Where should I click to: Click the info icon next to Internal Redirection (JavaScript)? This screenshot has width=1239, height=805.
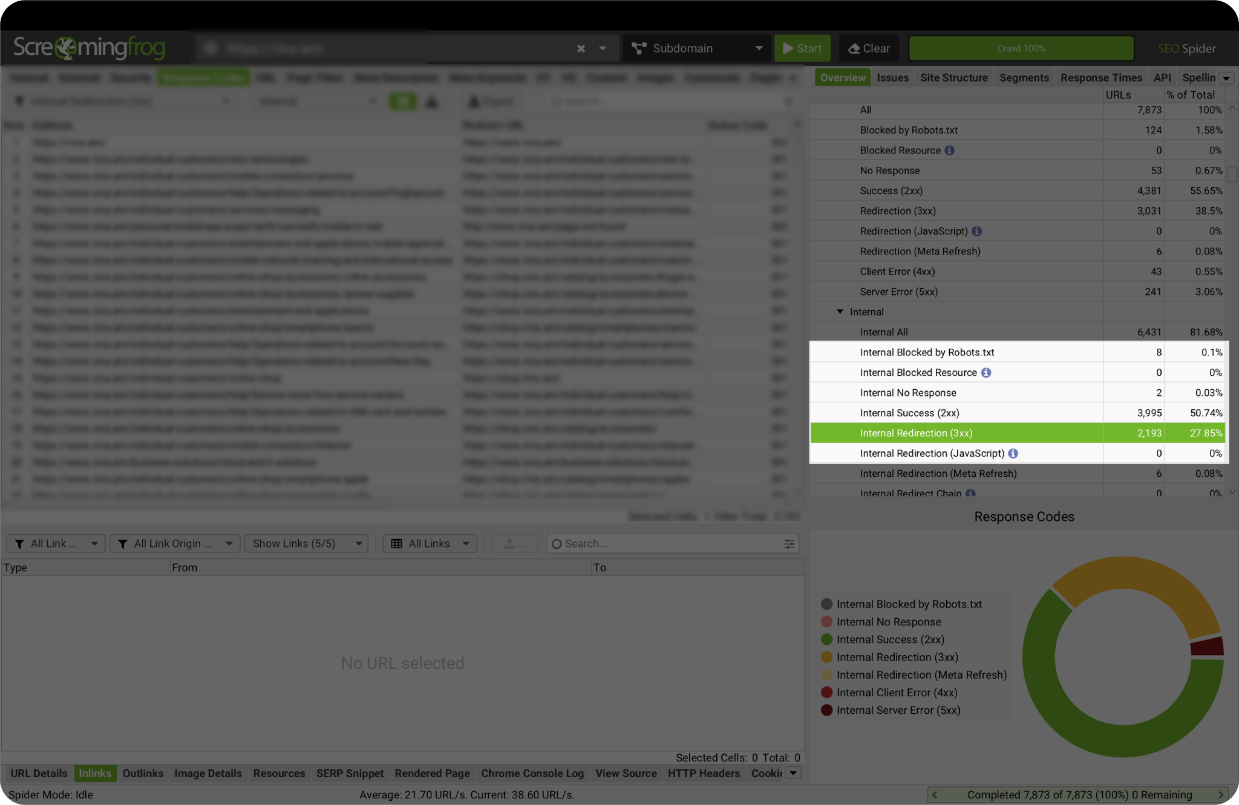click(1014, 453)
